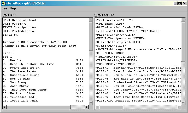
Task: Click the 'Output XML File' label
Action: (x=104, y=15)
